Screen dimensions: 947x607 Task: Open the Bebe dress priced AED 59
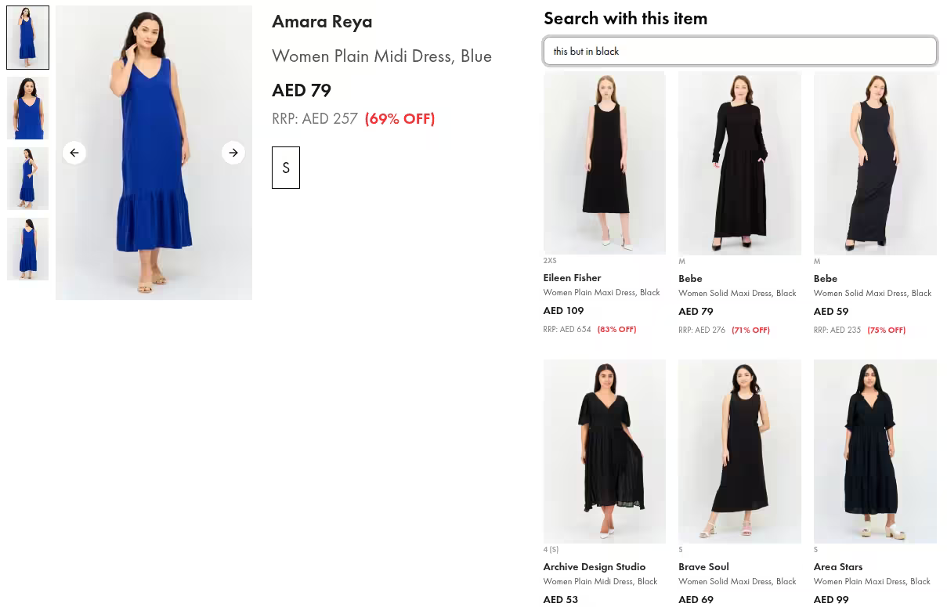coord(875,163)
